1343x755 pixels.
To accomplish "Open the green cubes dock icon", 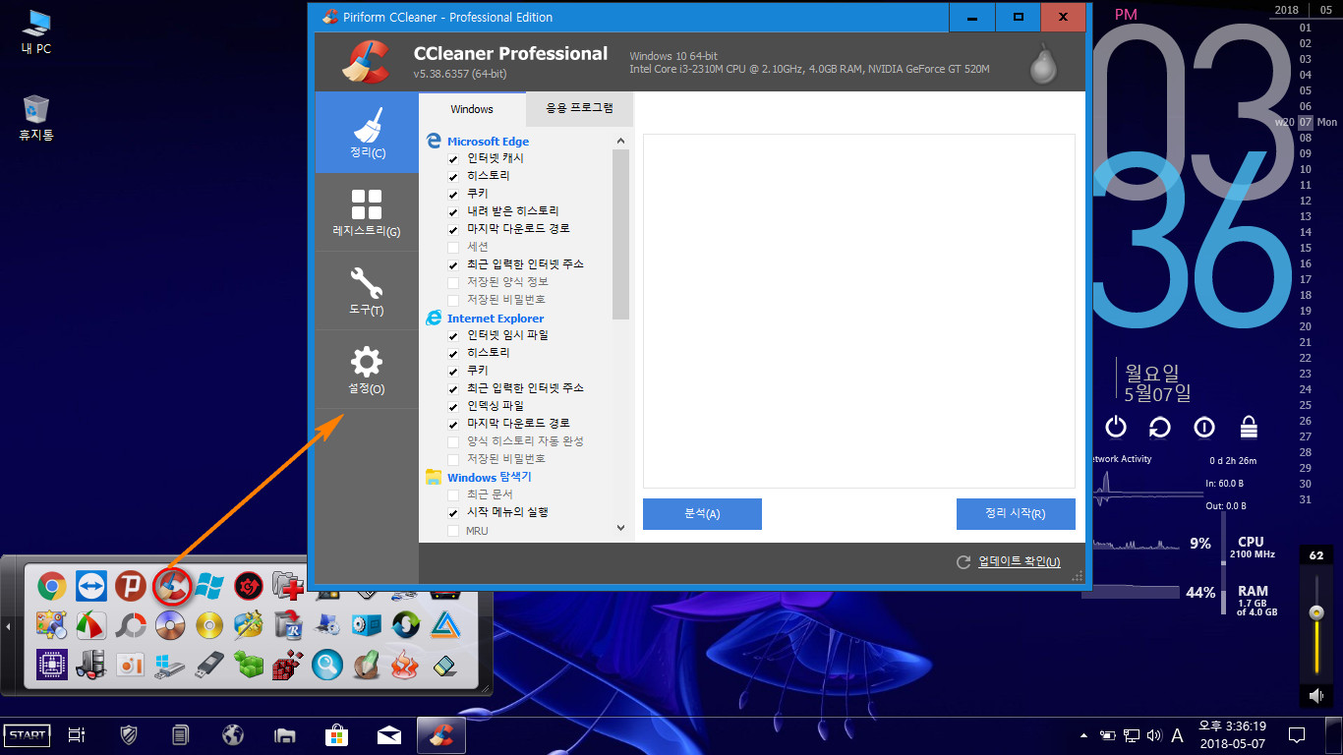I will coord(249,665).
